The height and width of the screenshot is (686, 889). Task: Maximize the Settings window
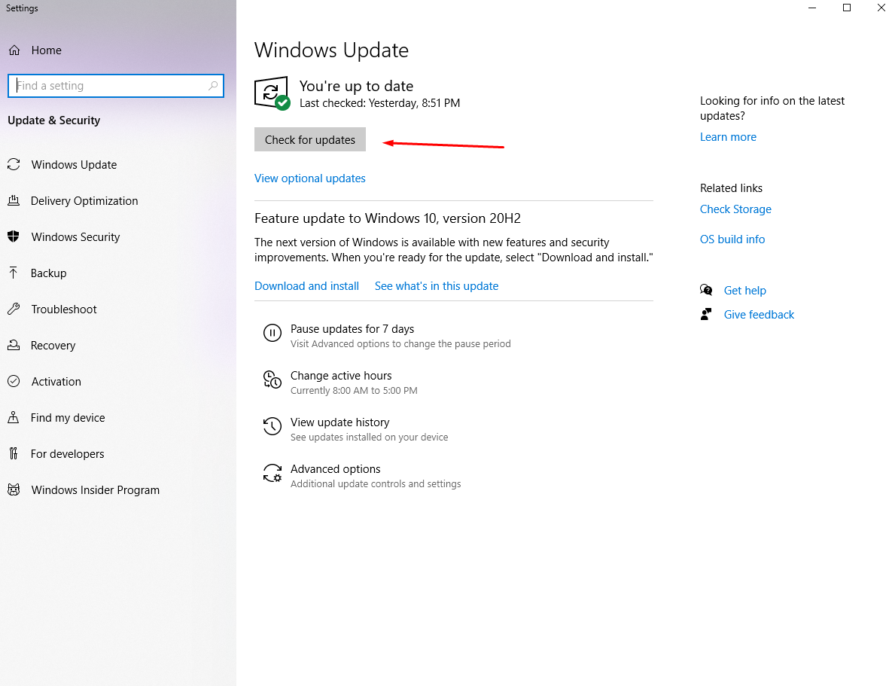pos(847,8)
